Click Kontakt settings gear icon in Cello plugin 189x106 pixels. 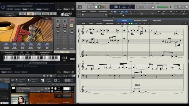pyautogui.click(x=48, y=76)
